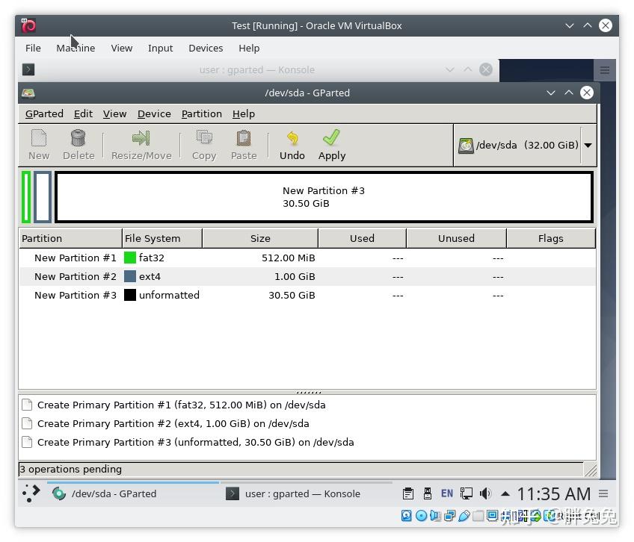This screenshot has width=634, height=542.
Task: Click the Partition column header
Action: [x=70, y=238]
